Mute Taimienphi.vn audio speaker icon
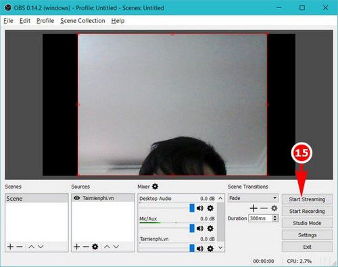Image resolution: width=338 pixels, height=267 pixels. click(200, 248)
